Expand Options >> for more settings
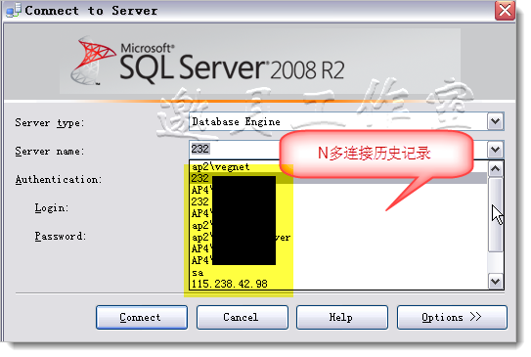Viewport: 531px width, 357px height. point(452,317)
